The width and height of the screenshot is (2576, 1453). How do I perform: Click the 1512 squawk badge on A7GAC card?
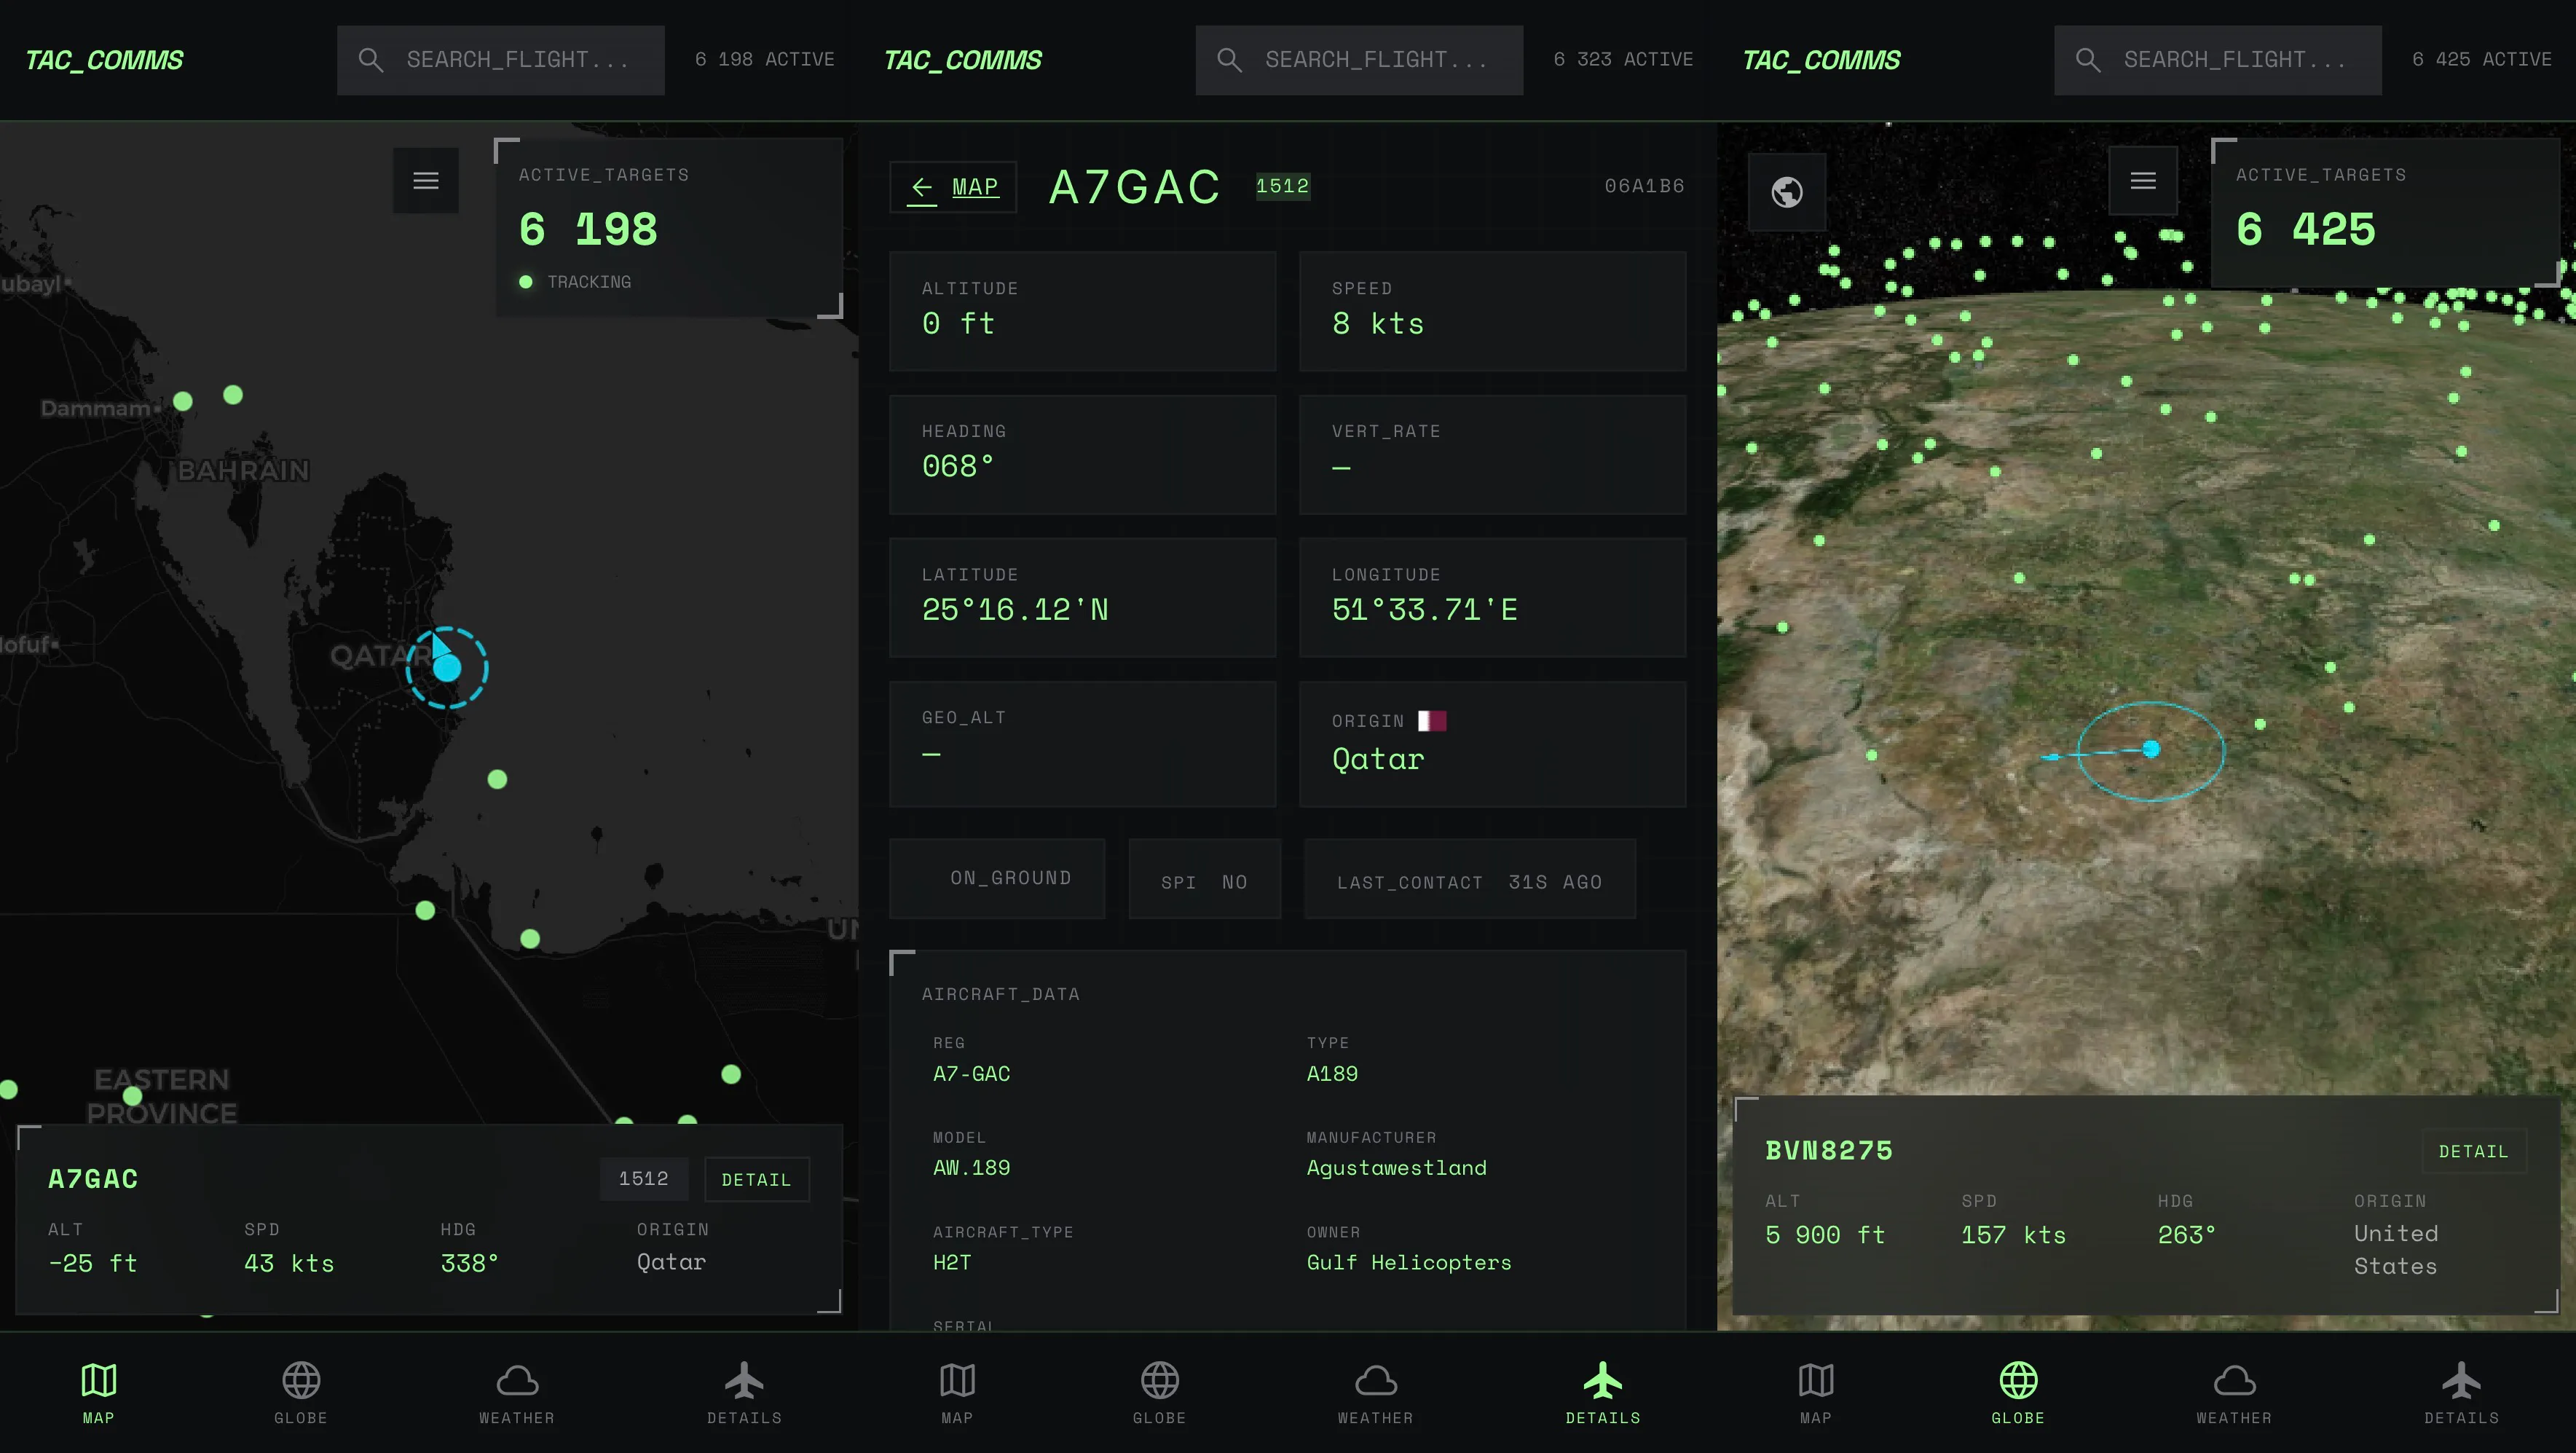643,1179
